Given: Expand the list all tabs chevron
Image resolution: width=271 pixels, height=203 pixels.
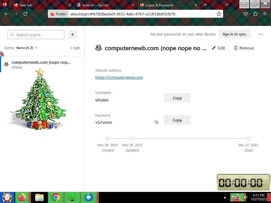Looking at the screenshot, I should coord(227,5).
